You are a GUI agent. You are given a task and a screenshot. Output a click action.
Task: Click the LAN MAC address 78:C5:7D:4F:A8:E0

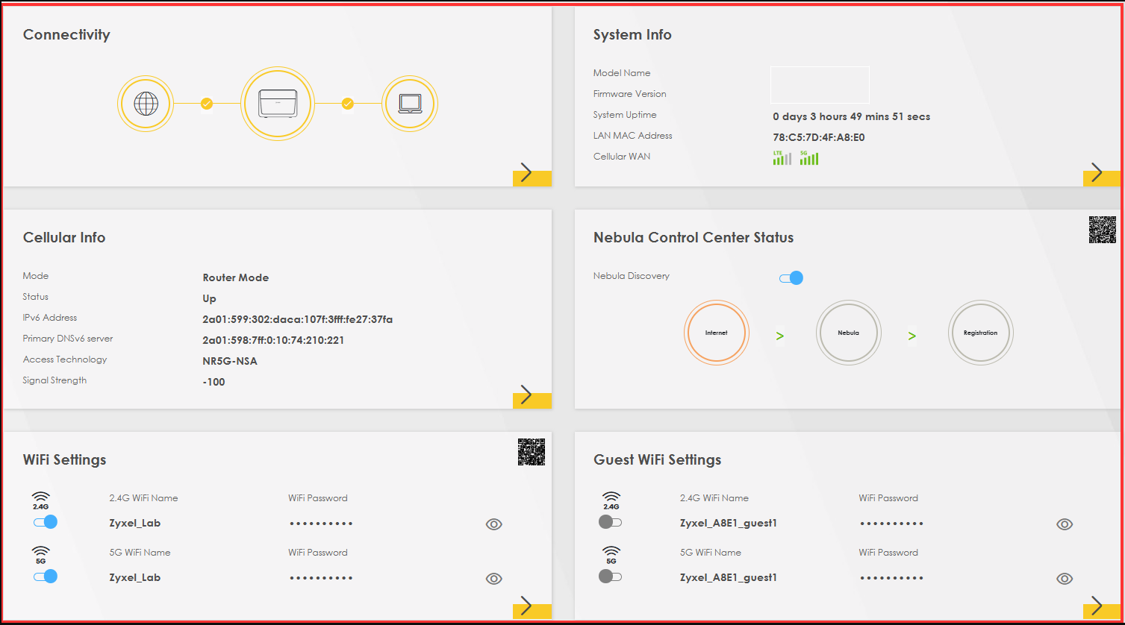tap(819, 137)
